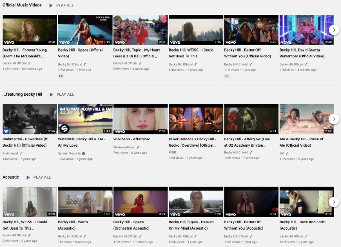Show next Acoustic videos with arrow
Image resolution: width=341 pixels, height=247 pixels.
click(334, 202)
